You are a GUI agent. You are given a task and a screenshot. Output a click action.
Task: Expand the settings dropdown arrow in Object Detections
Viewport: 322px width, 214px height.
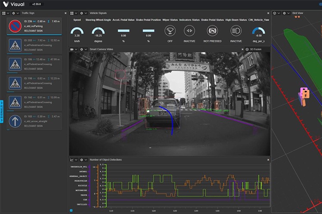(x=86, y=160)
